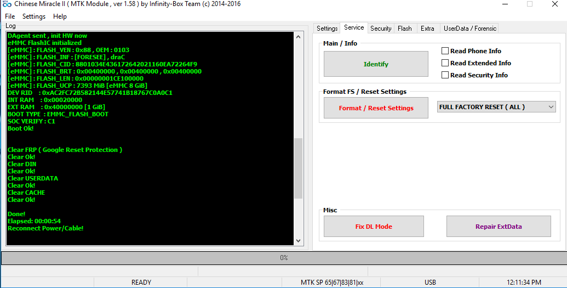Click the 12:11:34 PM clock in status bar
Image resolution: width=567 pixels, height=288 pixels.
pos(524,282)
